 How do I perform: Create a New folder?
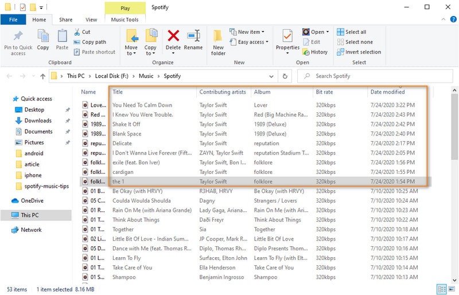coord(218,42)
